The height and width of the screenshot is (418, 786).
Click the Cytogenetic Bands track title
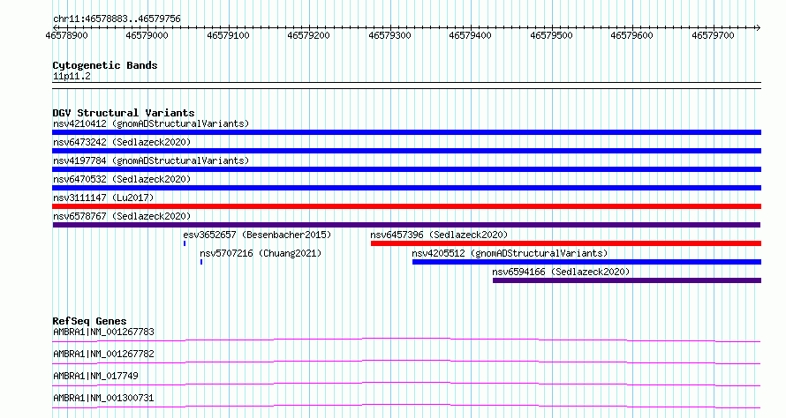pyautogui.click(x=105, y=65)
